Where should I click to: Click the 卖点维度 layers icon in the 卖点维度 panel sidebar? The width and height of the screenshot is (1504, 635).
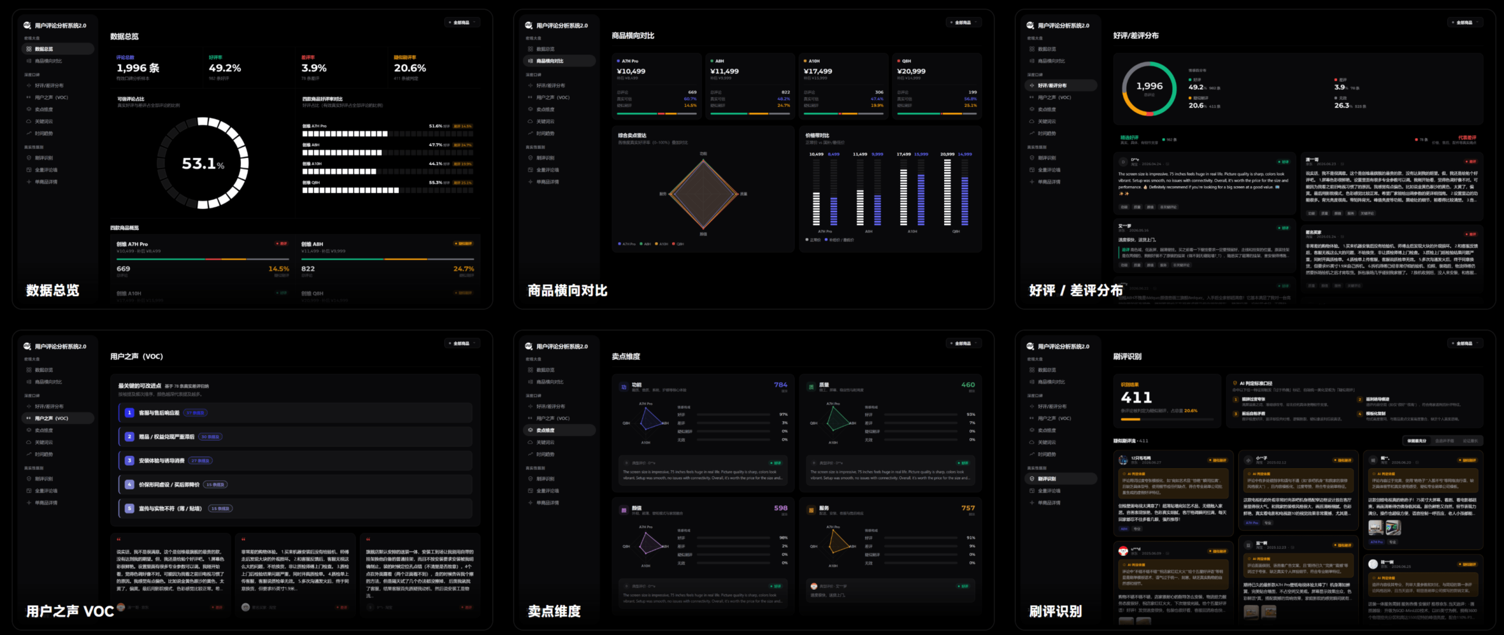tap(531, 431)
